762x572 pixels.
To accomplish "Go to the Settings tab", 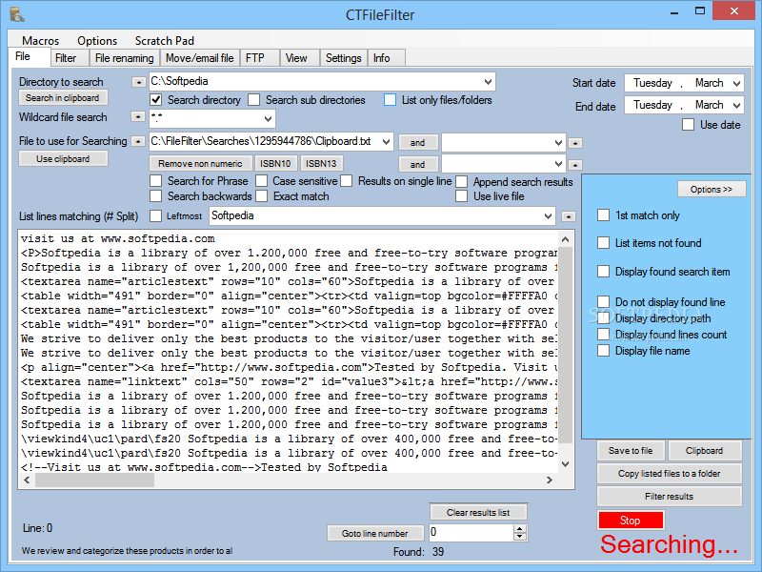I will pos(344,58).
